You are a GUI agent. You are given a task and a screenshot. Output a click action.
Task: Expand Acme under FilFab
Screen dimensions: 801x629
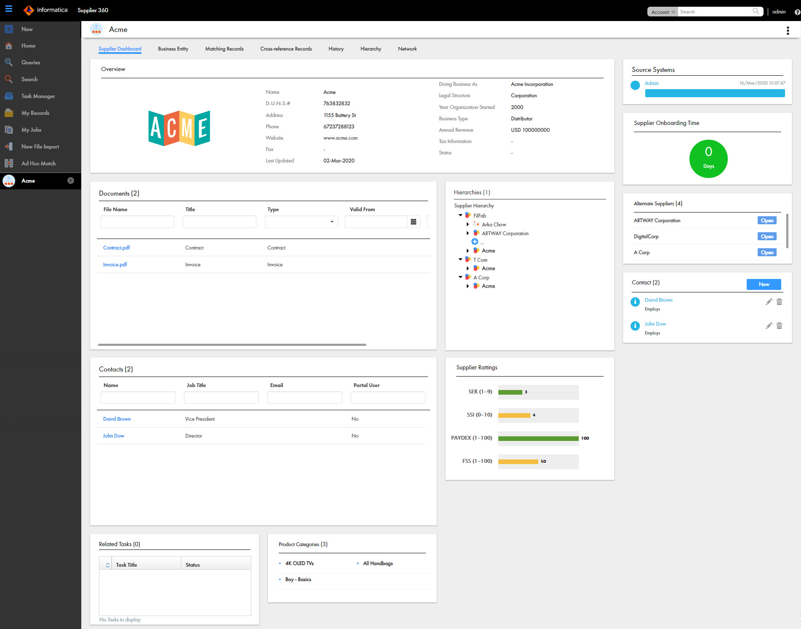[468, 250]
